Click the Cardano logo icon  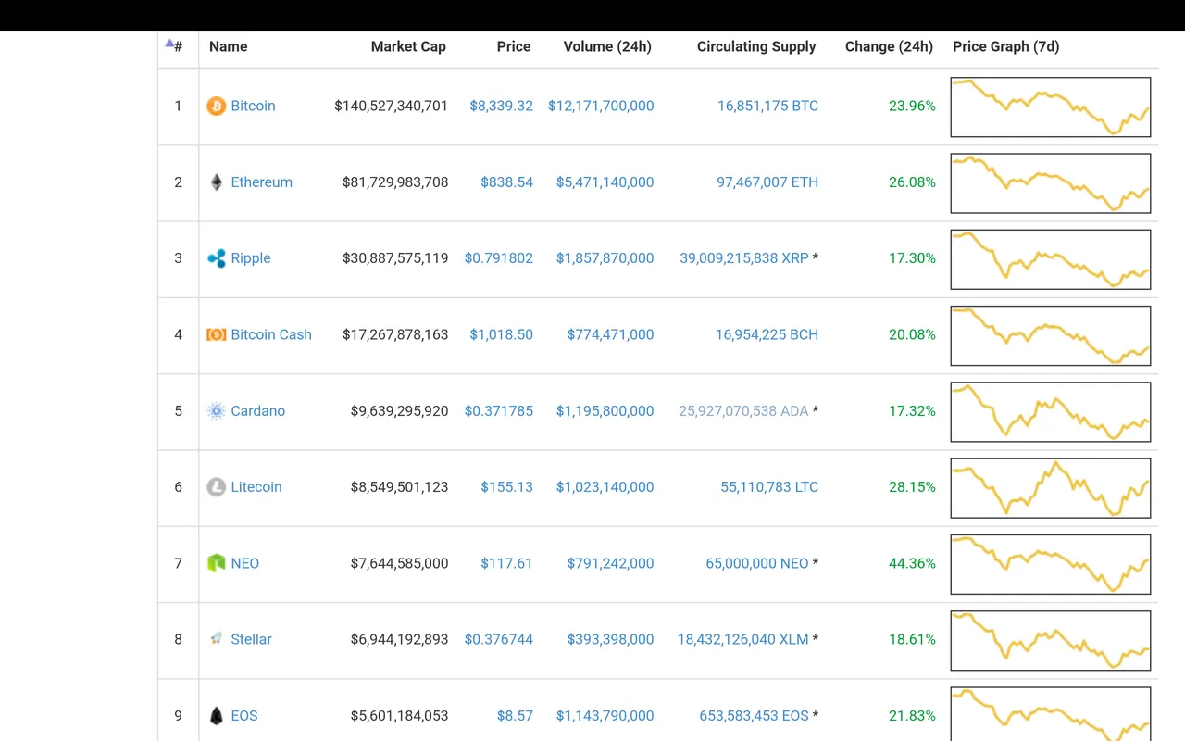tap(216, 411)
